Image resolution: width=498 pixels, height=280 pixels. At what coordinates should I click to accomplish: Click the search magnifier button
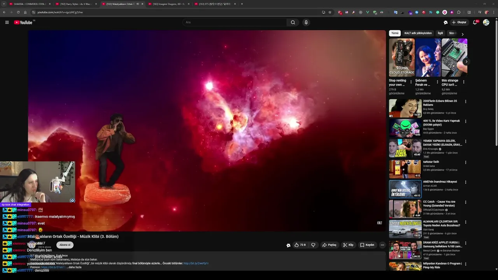(293, 22)
